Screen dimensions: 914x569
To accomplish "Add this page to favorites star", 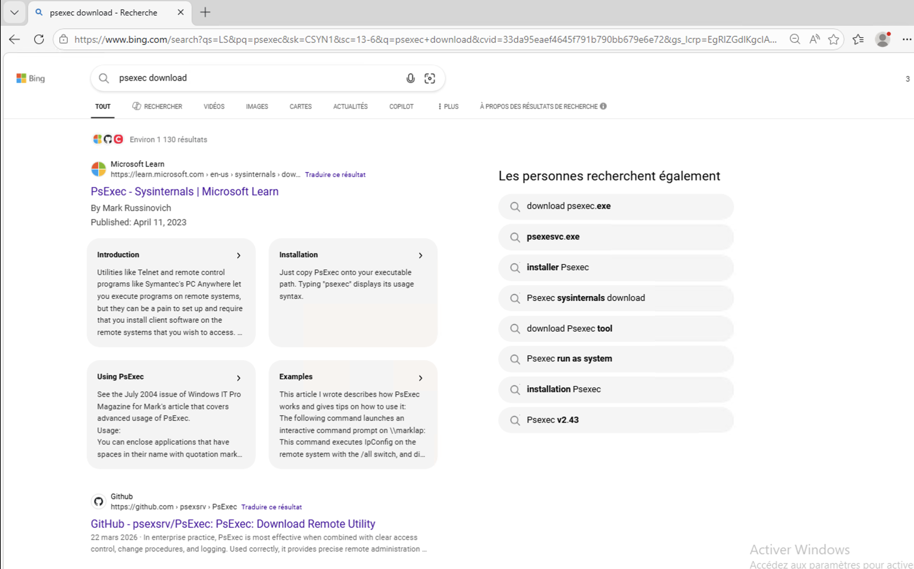I will [x=833, y=40].
